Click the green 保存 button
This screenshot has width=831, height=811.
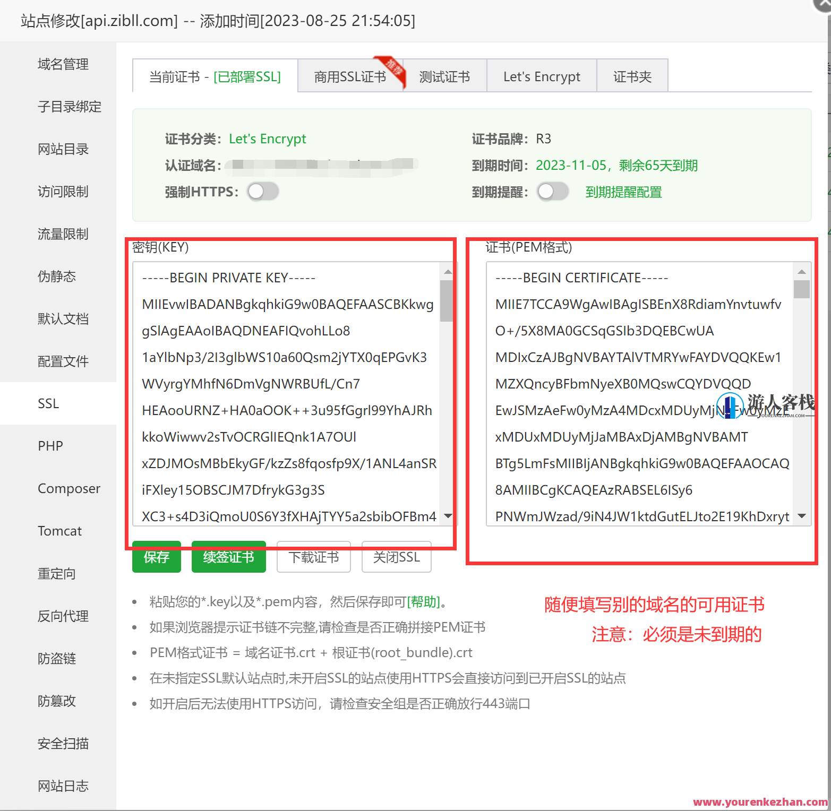(157, 557)
